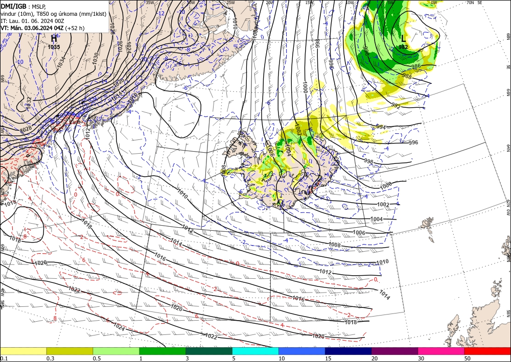The height and width of the screenshot is (362, 511).
Task: Pick the cyan 5 mm legend swatch
Action: coord(255,351)
